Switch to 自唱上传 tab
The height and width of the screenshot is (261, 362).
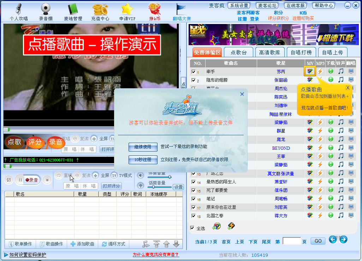pyautogui.click(x=332, y=52)
